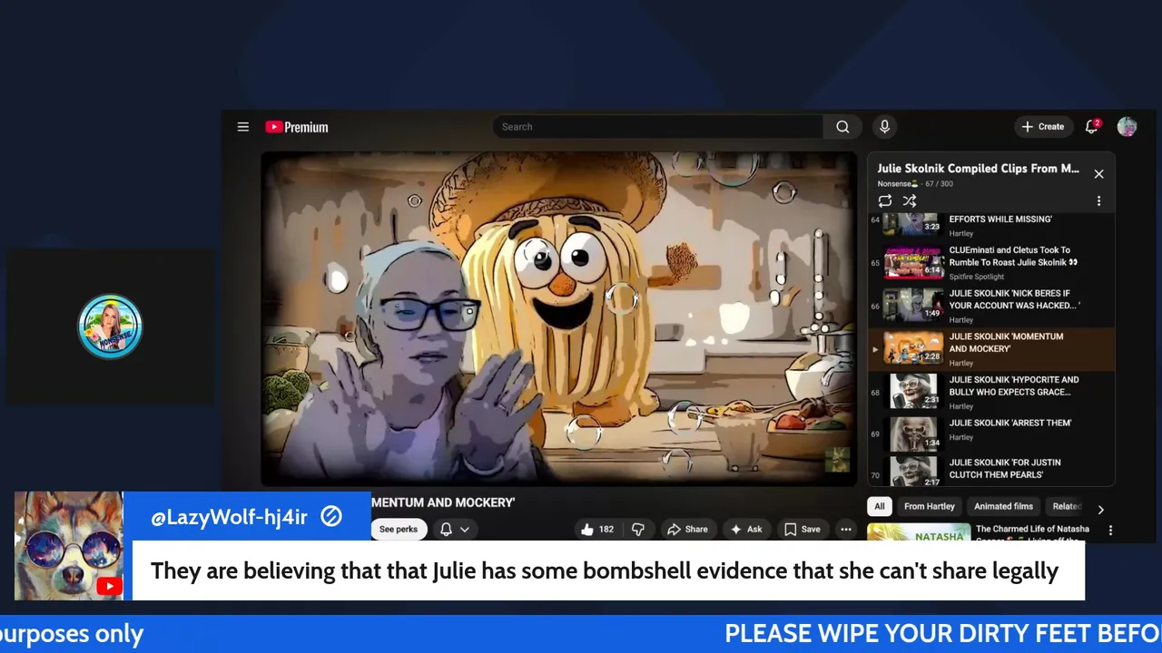Select the 'All' filter chip
Screen dimensions: 1162x653
(879, 506)
